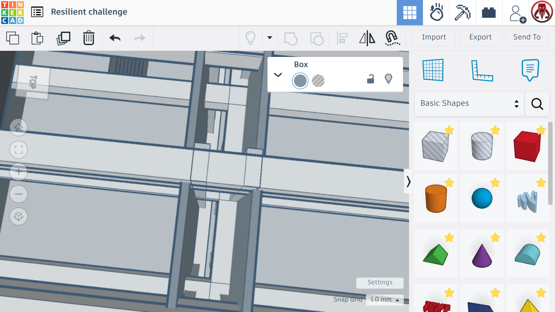Choose the Solid color swatch for Box
Viewport: 555px width, 312px height.
300,81
